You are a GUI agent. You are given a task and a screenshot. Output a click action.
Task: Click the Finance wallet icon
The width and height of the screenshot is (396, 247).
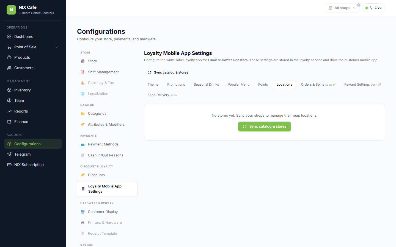click(9, 122)
